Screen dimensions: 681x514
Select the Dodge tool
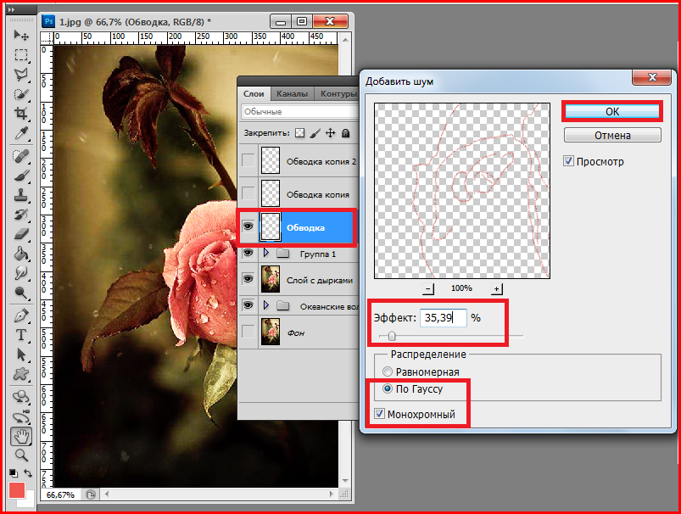coord(21,293)
